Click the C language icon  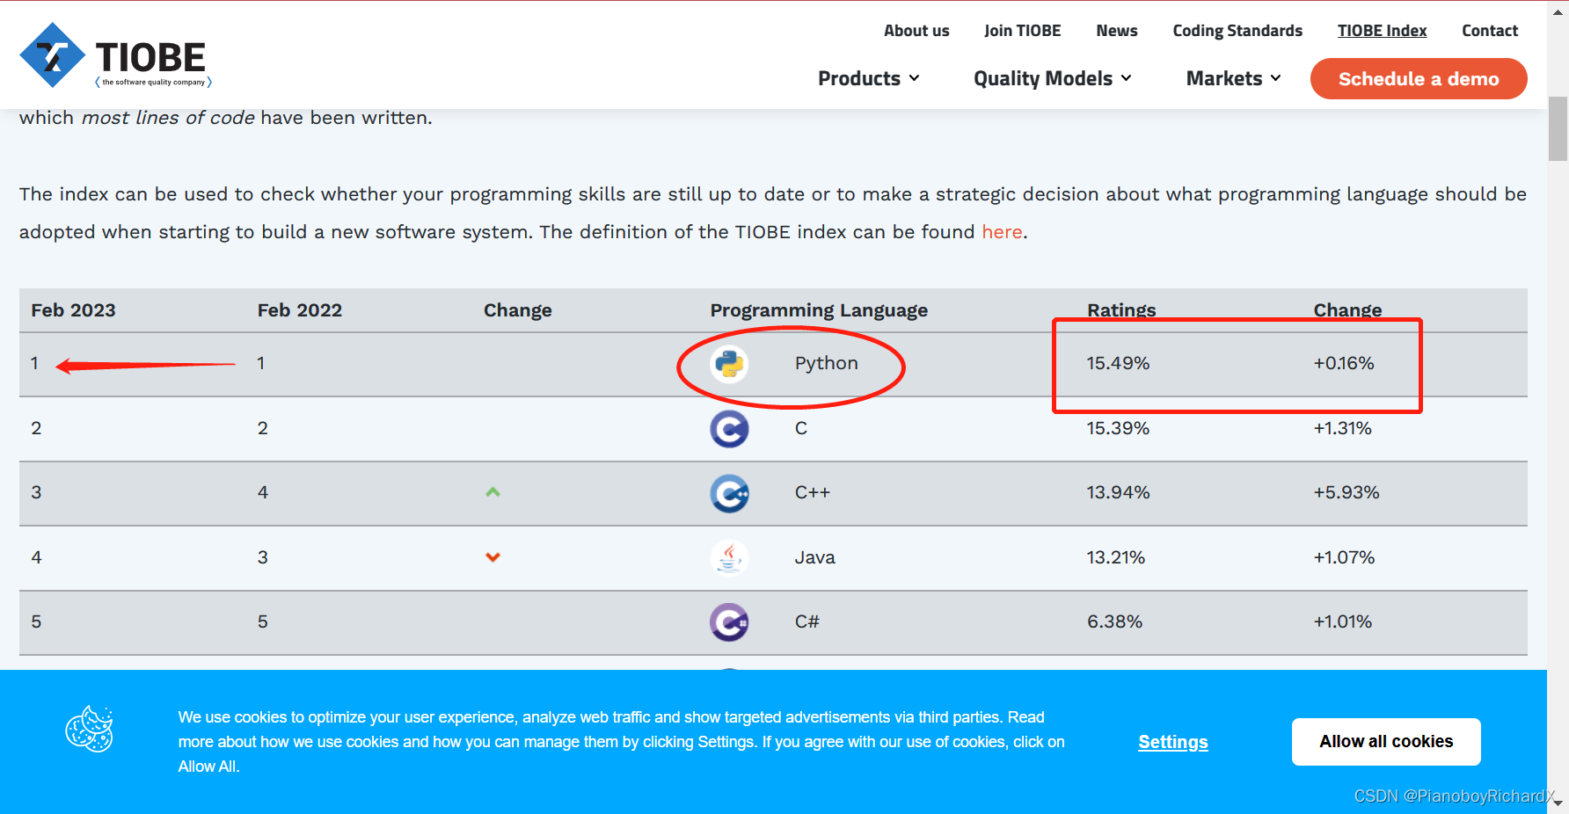(729, 428)
